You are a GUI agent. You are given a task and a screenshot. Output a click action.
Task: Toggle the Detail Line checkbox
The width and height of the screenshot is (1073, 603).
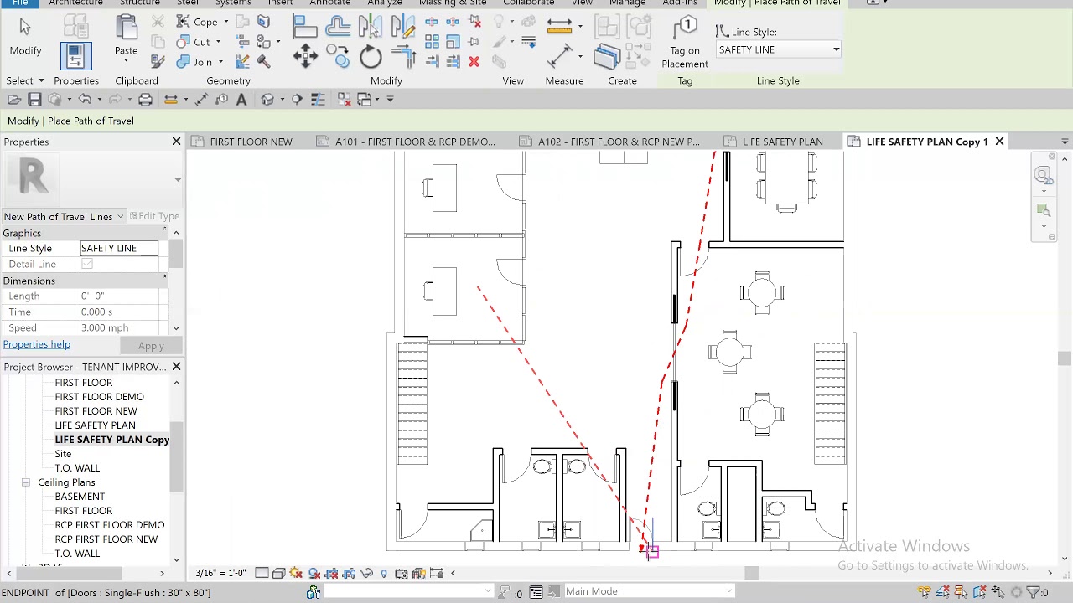(x=87, y=264)
